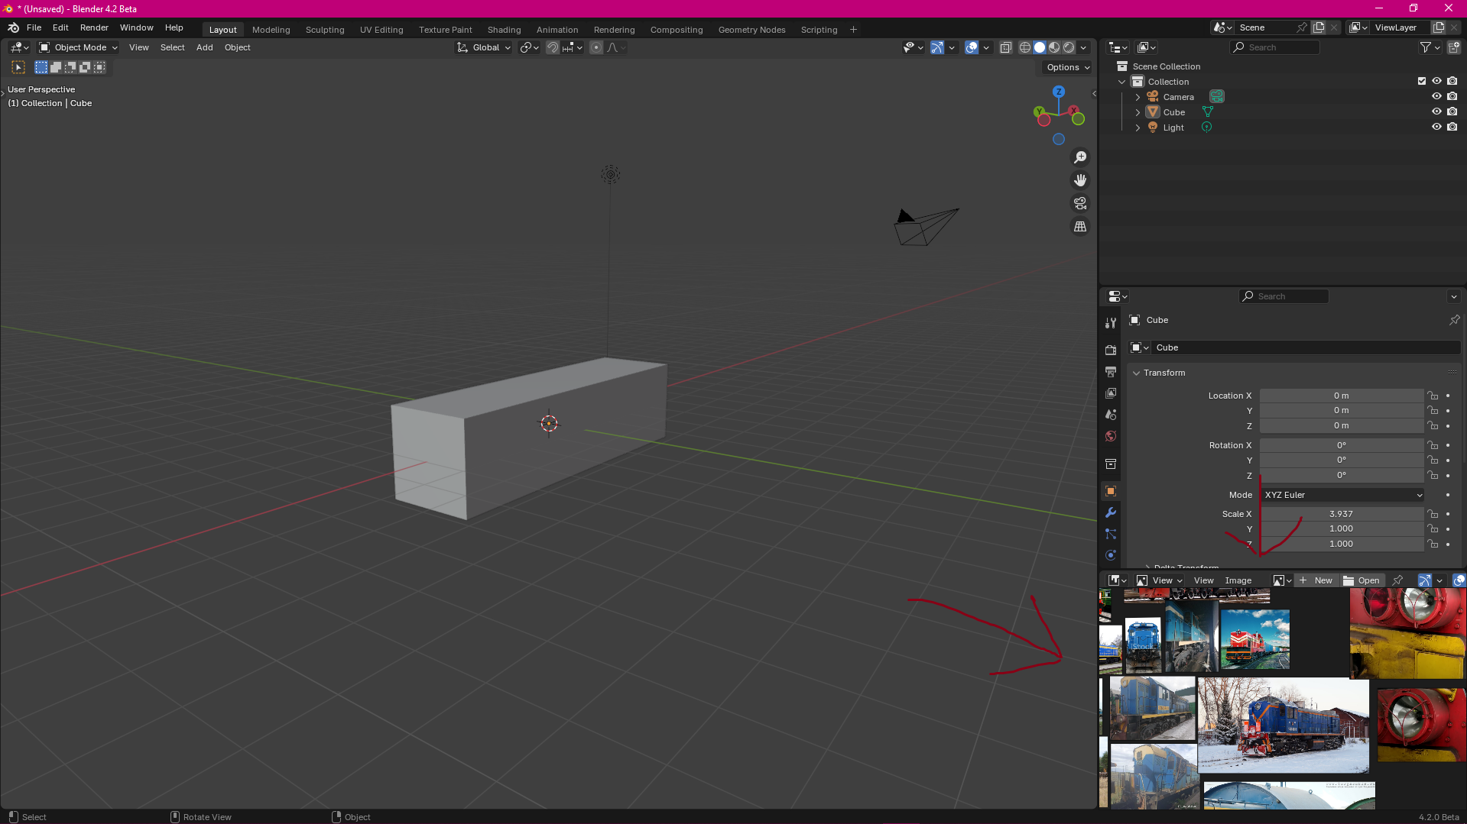This screenshot has width=1467, height=824.
Task: Switch to the Modeling workspace tab
Action: (x=271, y=30)
